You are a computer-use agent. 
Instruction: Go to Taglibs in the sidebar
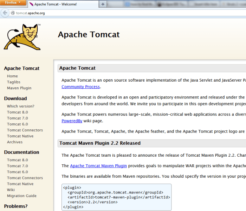[14, 82]
